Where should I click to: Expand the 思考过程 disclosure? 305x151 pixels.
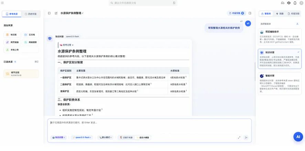pos(67,45)
